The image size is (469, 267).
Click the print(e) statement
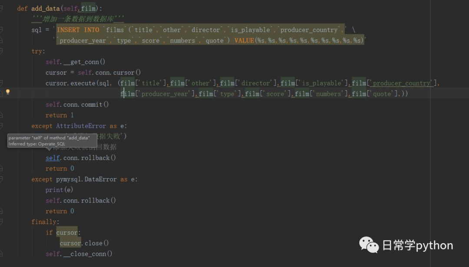click(x=59, y=190)
